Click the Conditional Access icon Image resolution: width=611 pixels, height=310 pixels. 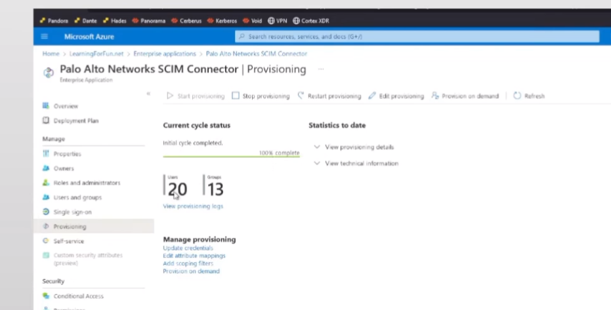click(46, 296)
